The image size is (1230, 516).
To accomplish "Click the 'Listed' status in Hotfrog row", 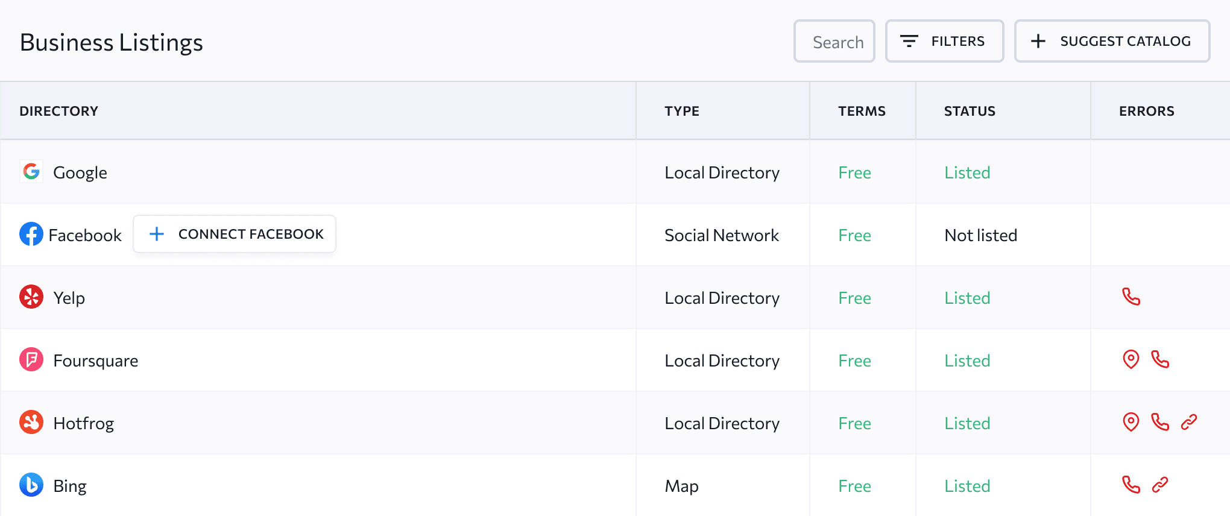I will tap(967, 423).
